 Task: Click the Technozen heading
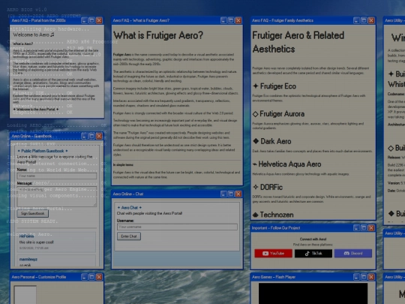[x=273, y=215]
